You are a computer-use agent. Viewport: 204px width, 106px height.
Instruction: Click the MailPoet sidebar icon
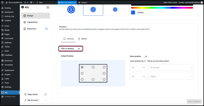pyautogui.click(x=2, y=42)
